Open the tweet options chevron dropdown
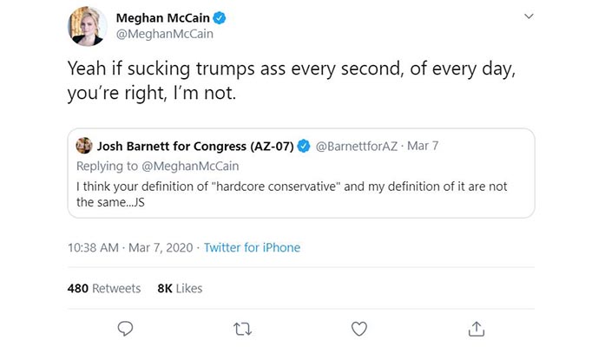This screenshot has height=347, width=605. [529, 17]
